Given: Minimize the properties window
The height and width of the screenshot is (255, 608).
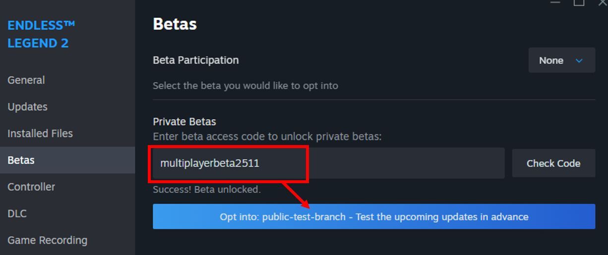Looking at the screenshot, I should [555, 2].
